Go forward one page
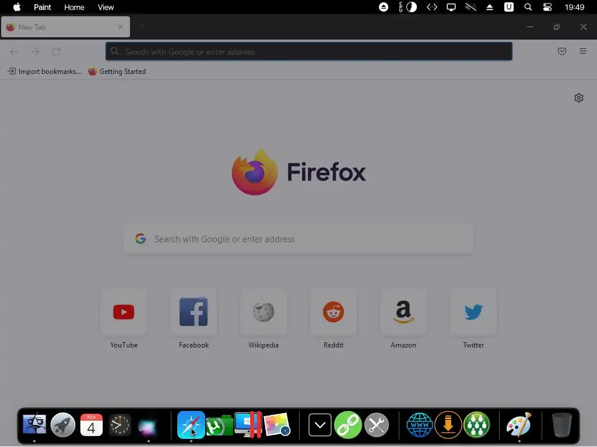Screen dimensions: 597x447 [35, 52]
